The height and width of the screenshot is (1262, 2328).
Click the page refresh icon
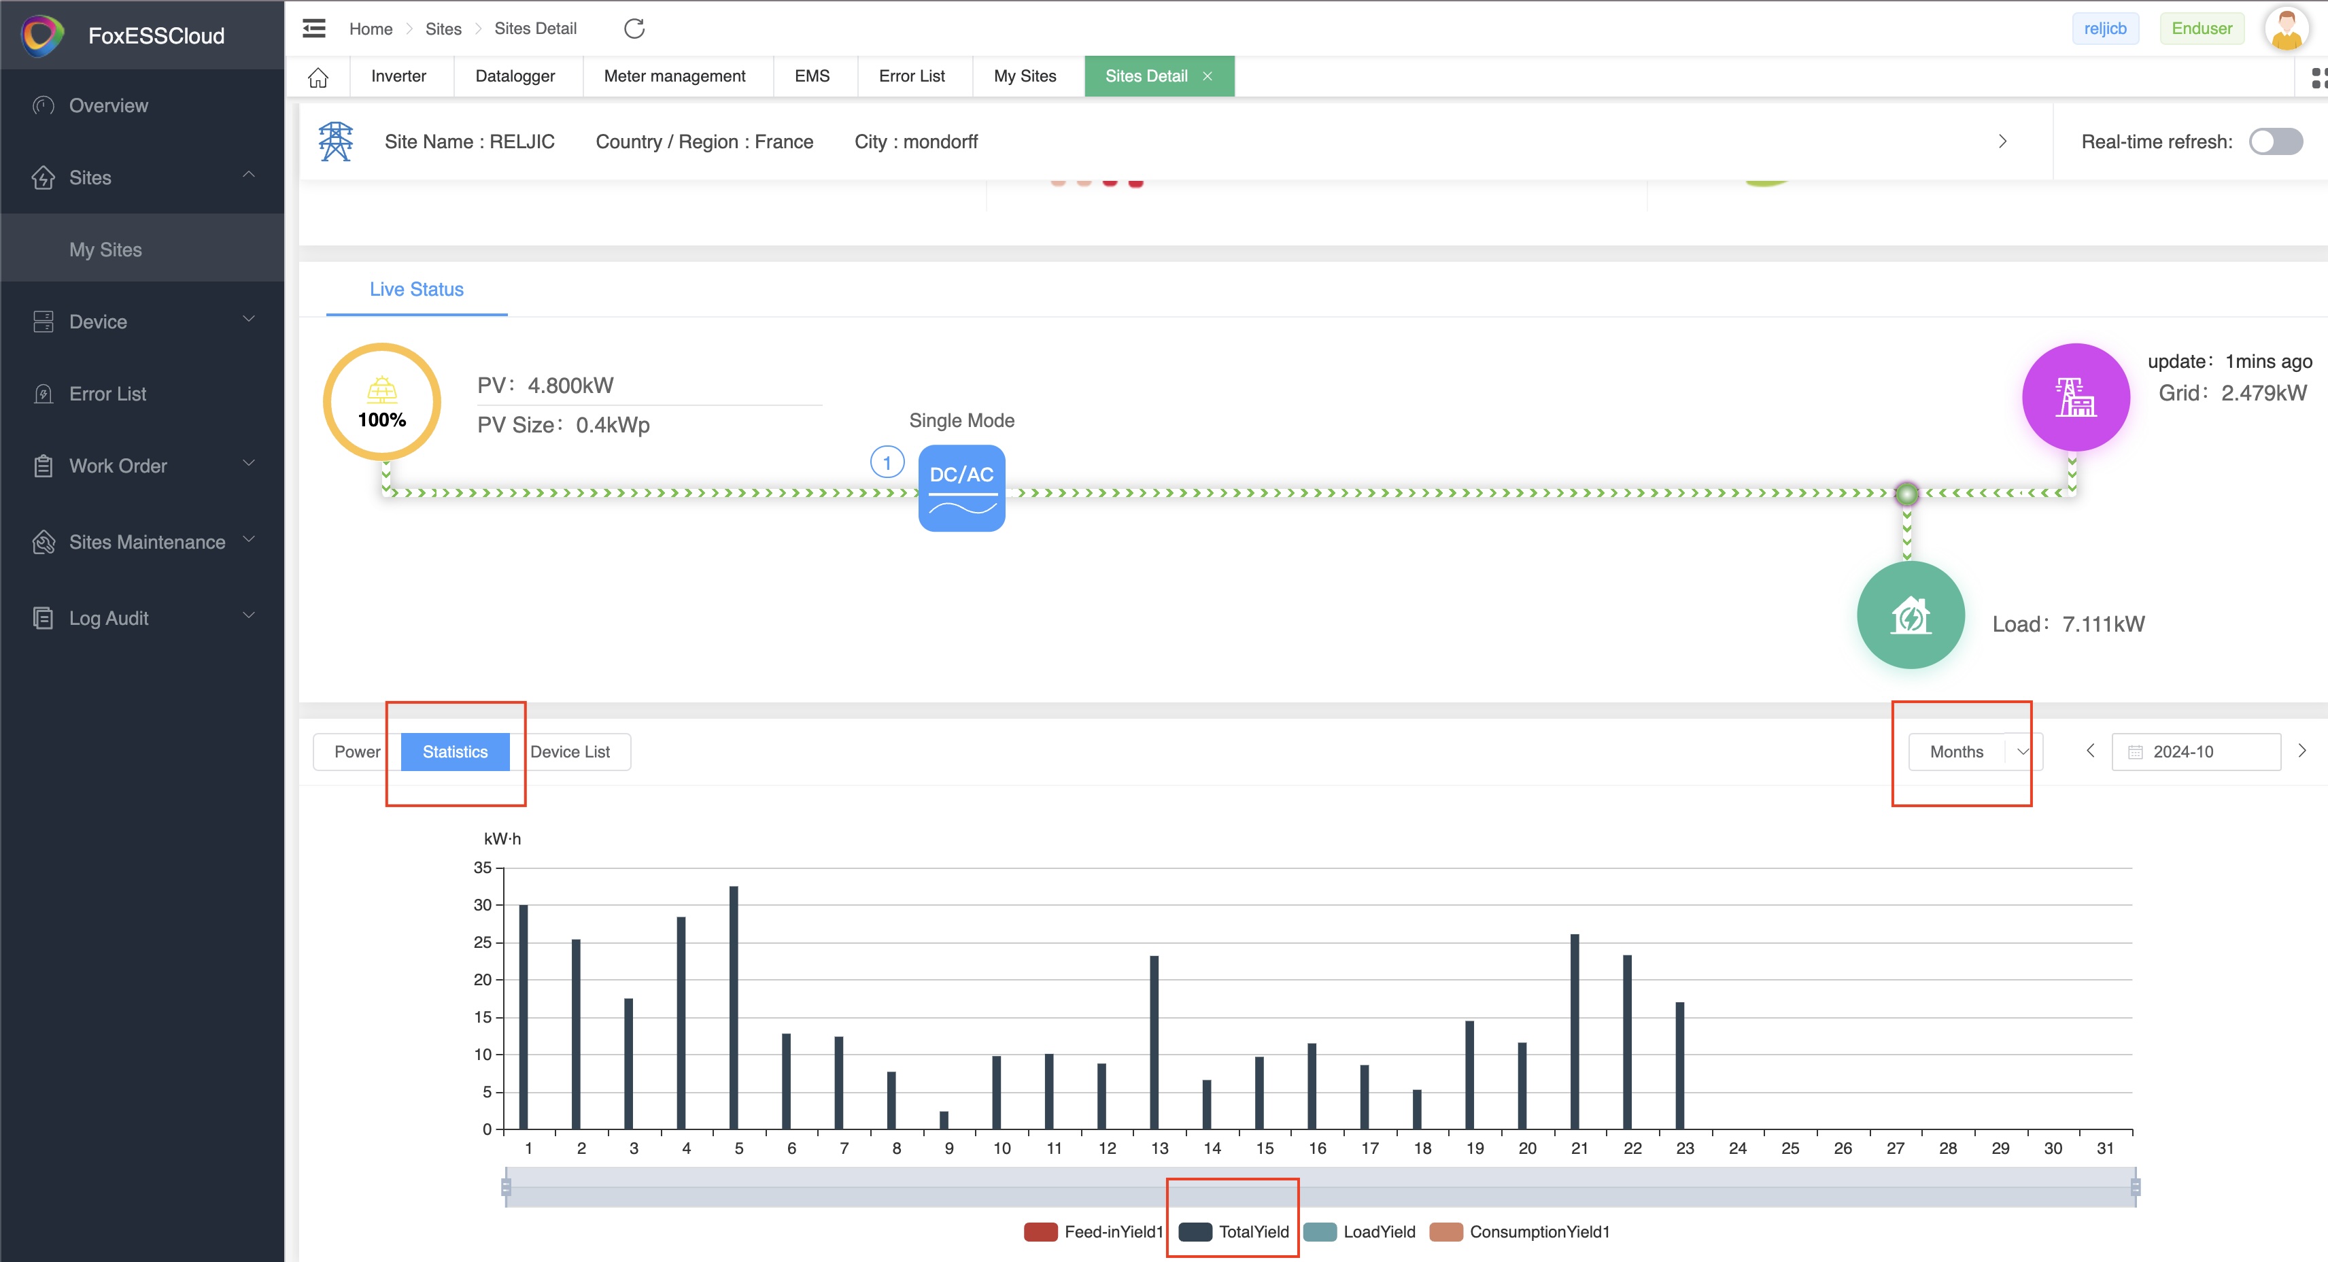pos(634,28)
